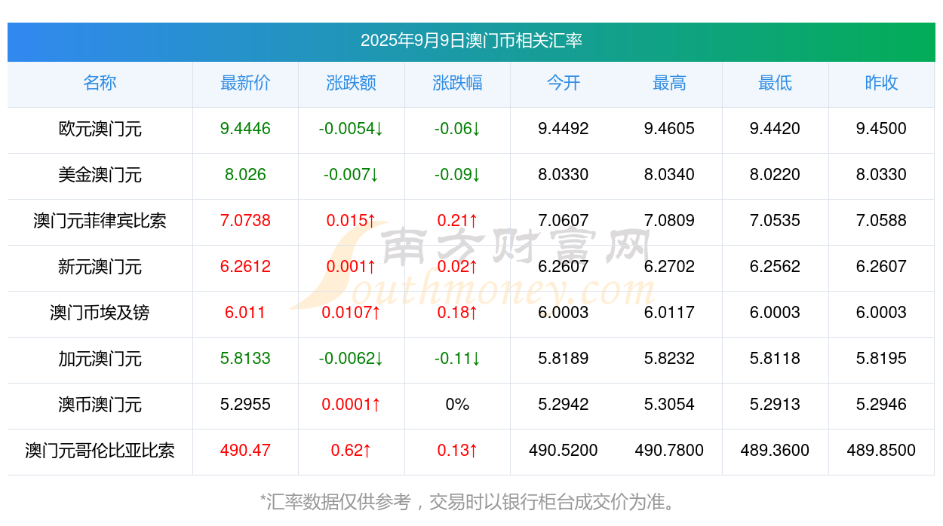Click change amount -0.0054↓

pyautogui.click(x=351, y=129)
